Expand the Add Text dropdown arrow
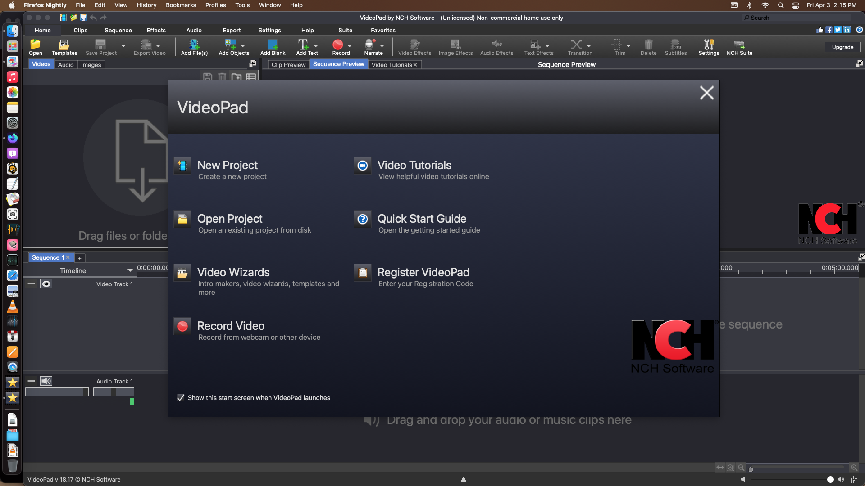The height and width of the screenshot is (486, 865). click(x=316, y=46)
